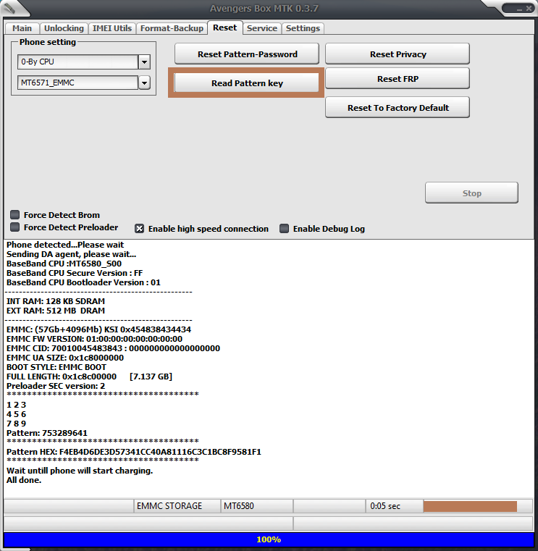Click the Reset Privacy button
The width and height of the screenshot is (538, 551).
tap(398, 54)
